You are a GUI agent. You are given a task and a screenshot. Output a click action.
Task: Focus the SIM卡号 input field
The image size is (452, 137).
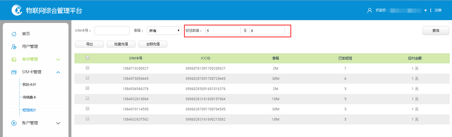[x=112, y=31]
